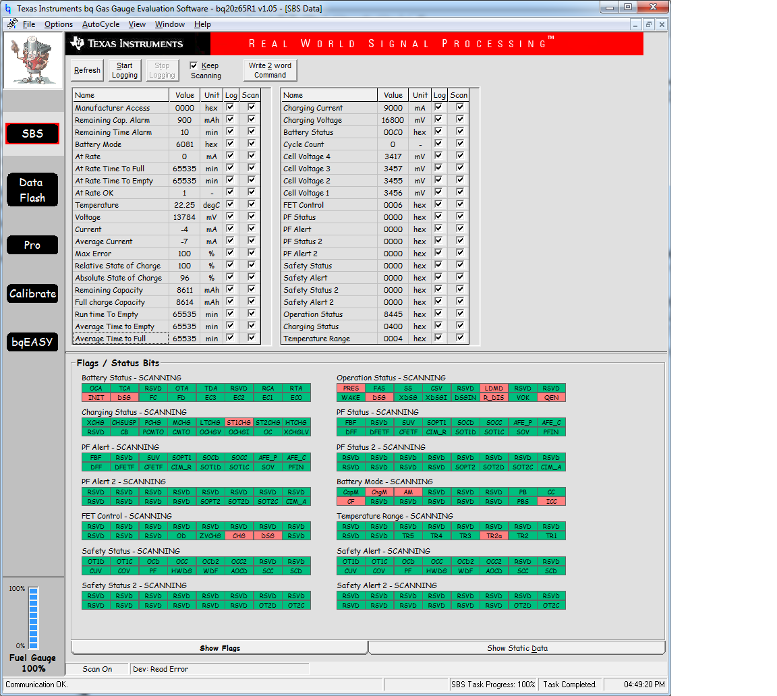Click the DSG flag in Battery Status

click(x=124, y=398)
